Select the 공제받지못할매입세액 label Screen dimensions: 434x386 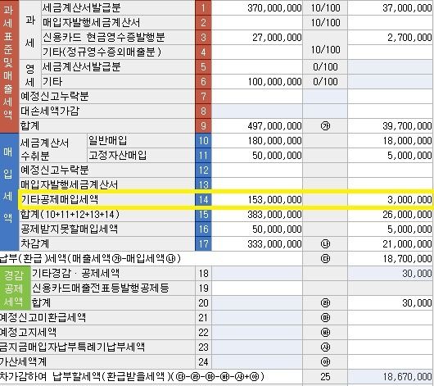click(x=70, y=229)
